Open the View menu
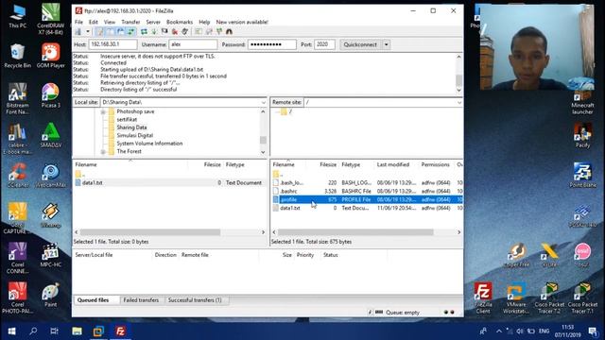The height and width of the screenshot is (340, 605). coord(110,22)
